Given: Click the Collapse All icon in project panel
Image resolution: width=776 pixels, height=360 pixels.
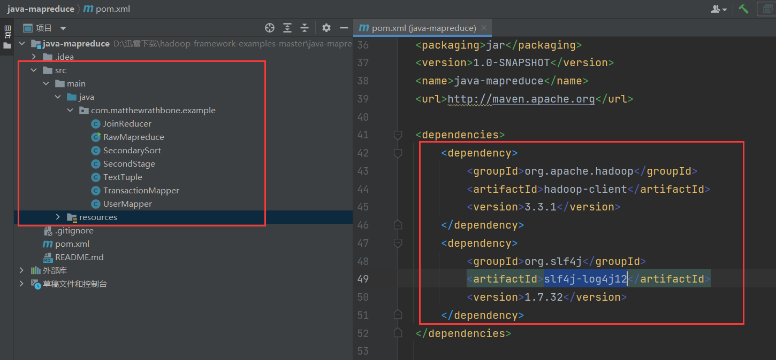Looking at the screenshot, I should tap(305, 28).
